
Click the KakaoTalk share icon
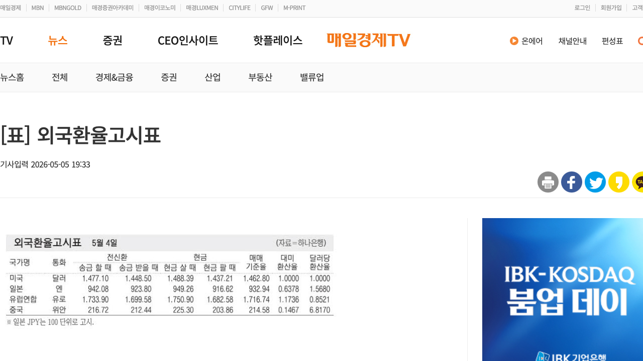click(638, 182)
